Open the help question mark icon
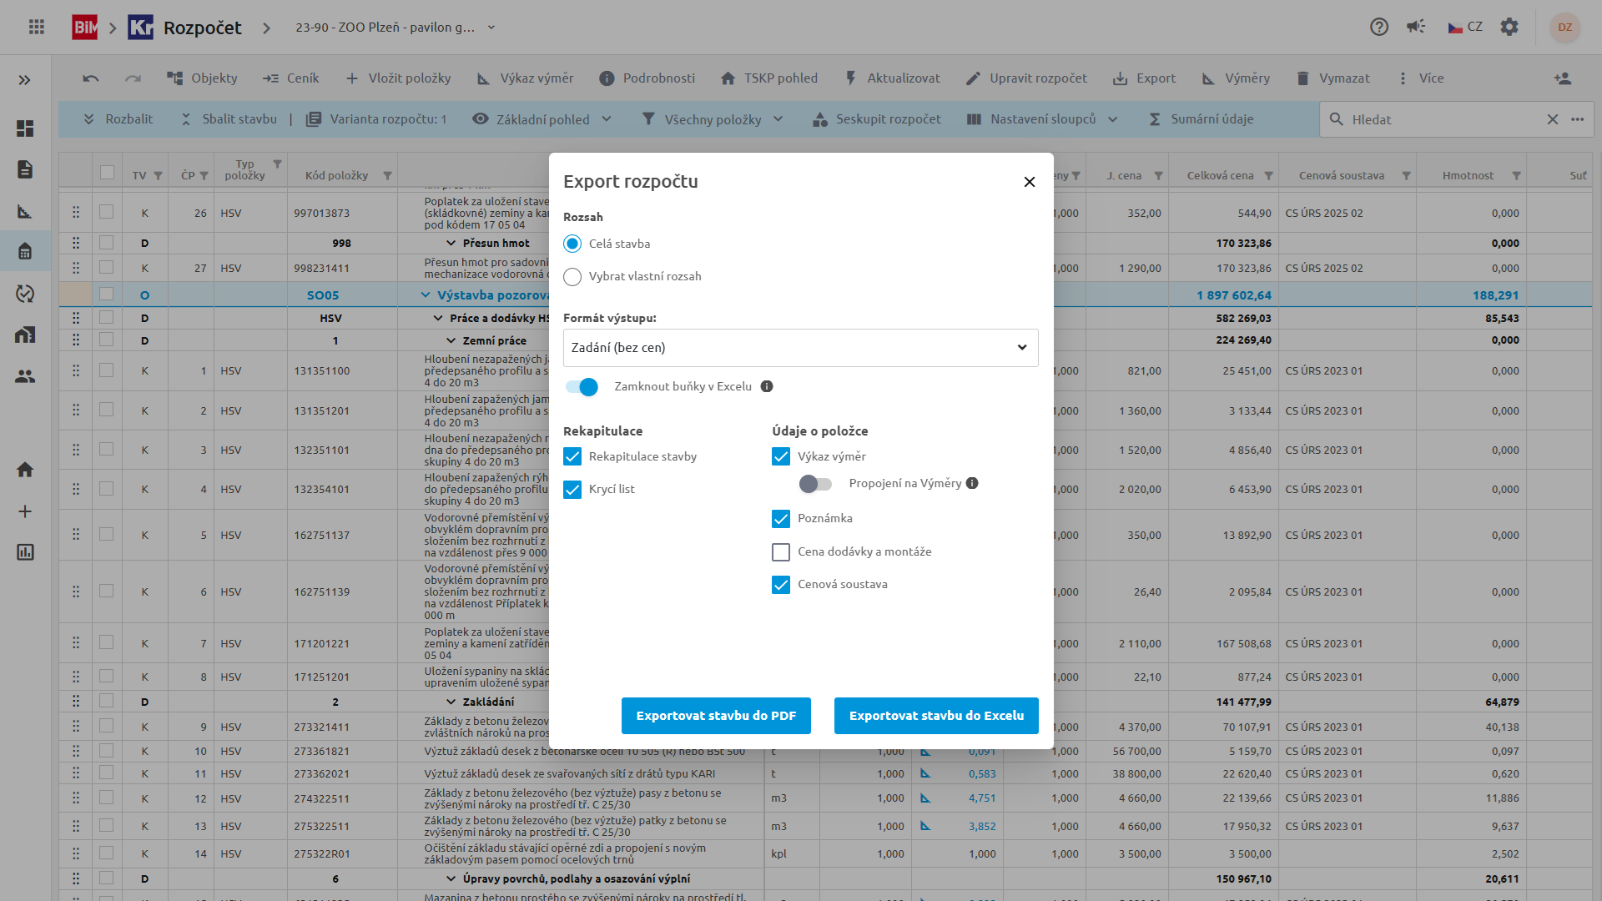This screenshot has width=1602, height=901. click(x=1379, y=27)
